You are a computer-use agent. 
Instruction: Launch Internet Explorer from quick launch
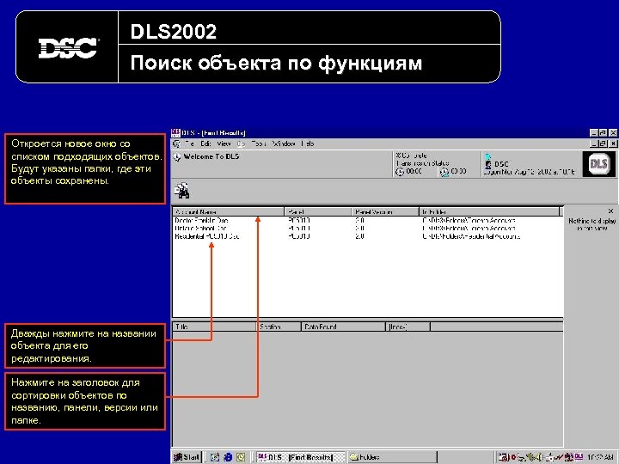pyautogui.click(x=228, y=457)
